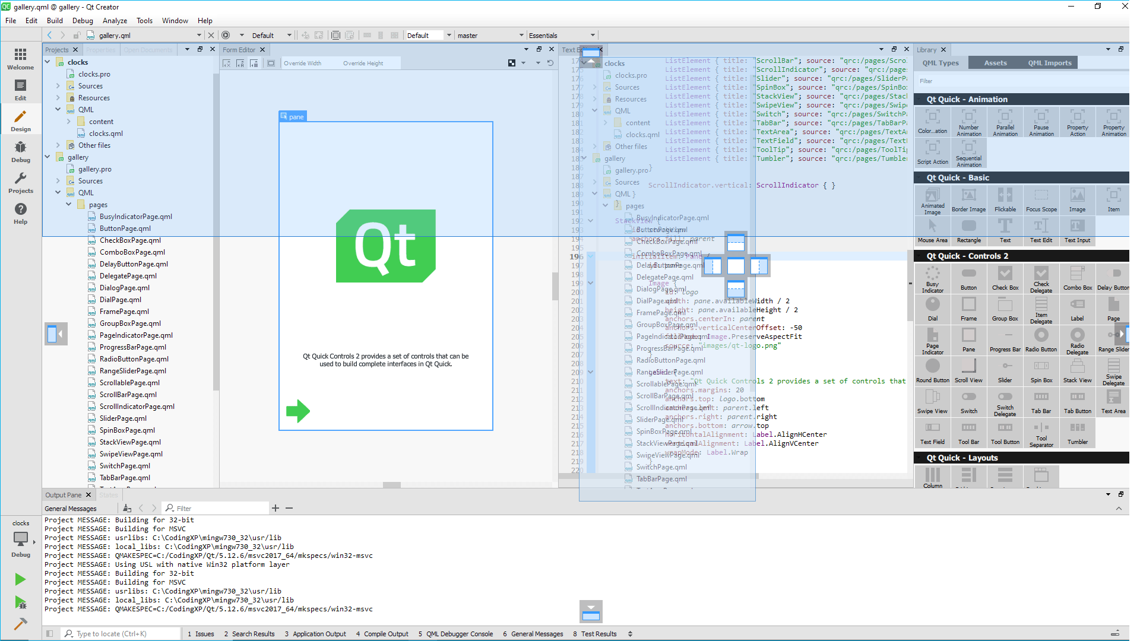1140x641 pixels.
Task: Switch to the Text Editor tab
Action: 575,49
